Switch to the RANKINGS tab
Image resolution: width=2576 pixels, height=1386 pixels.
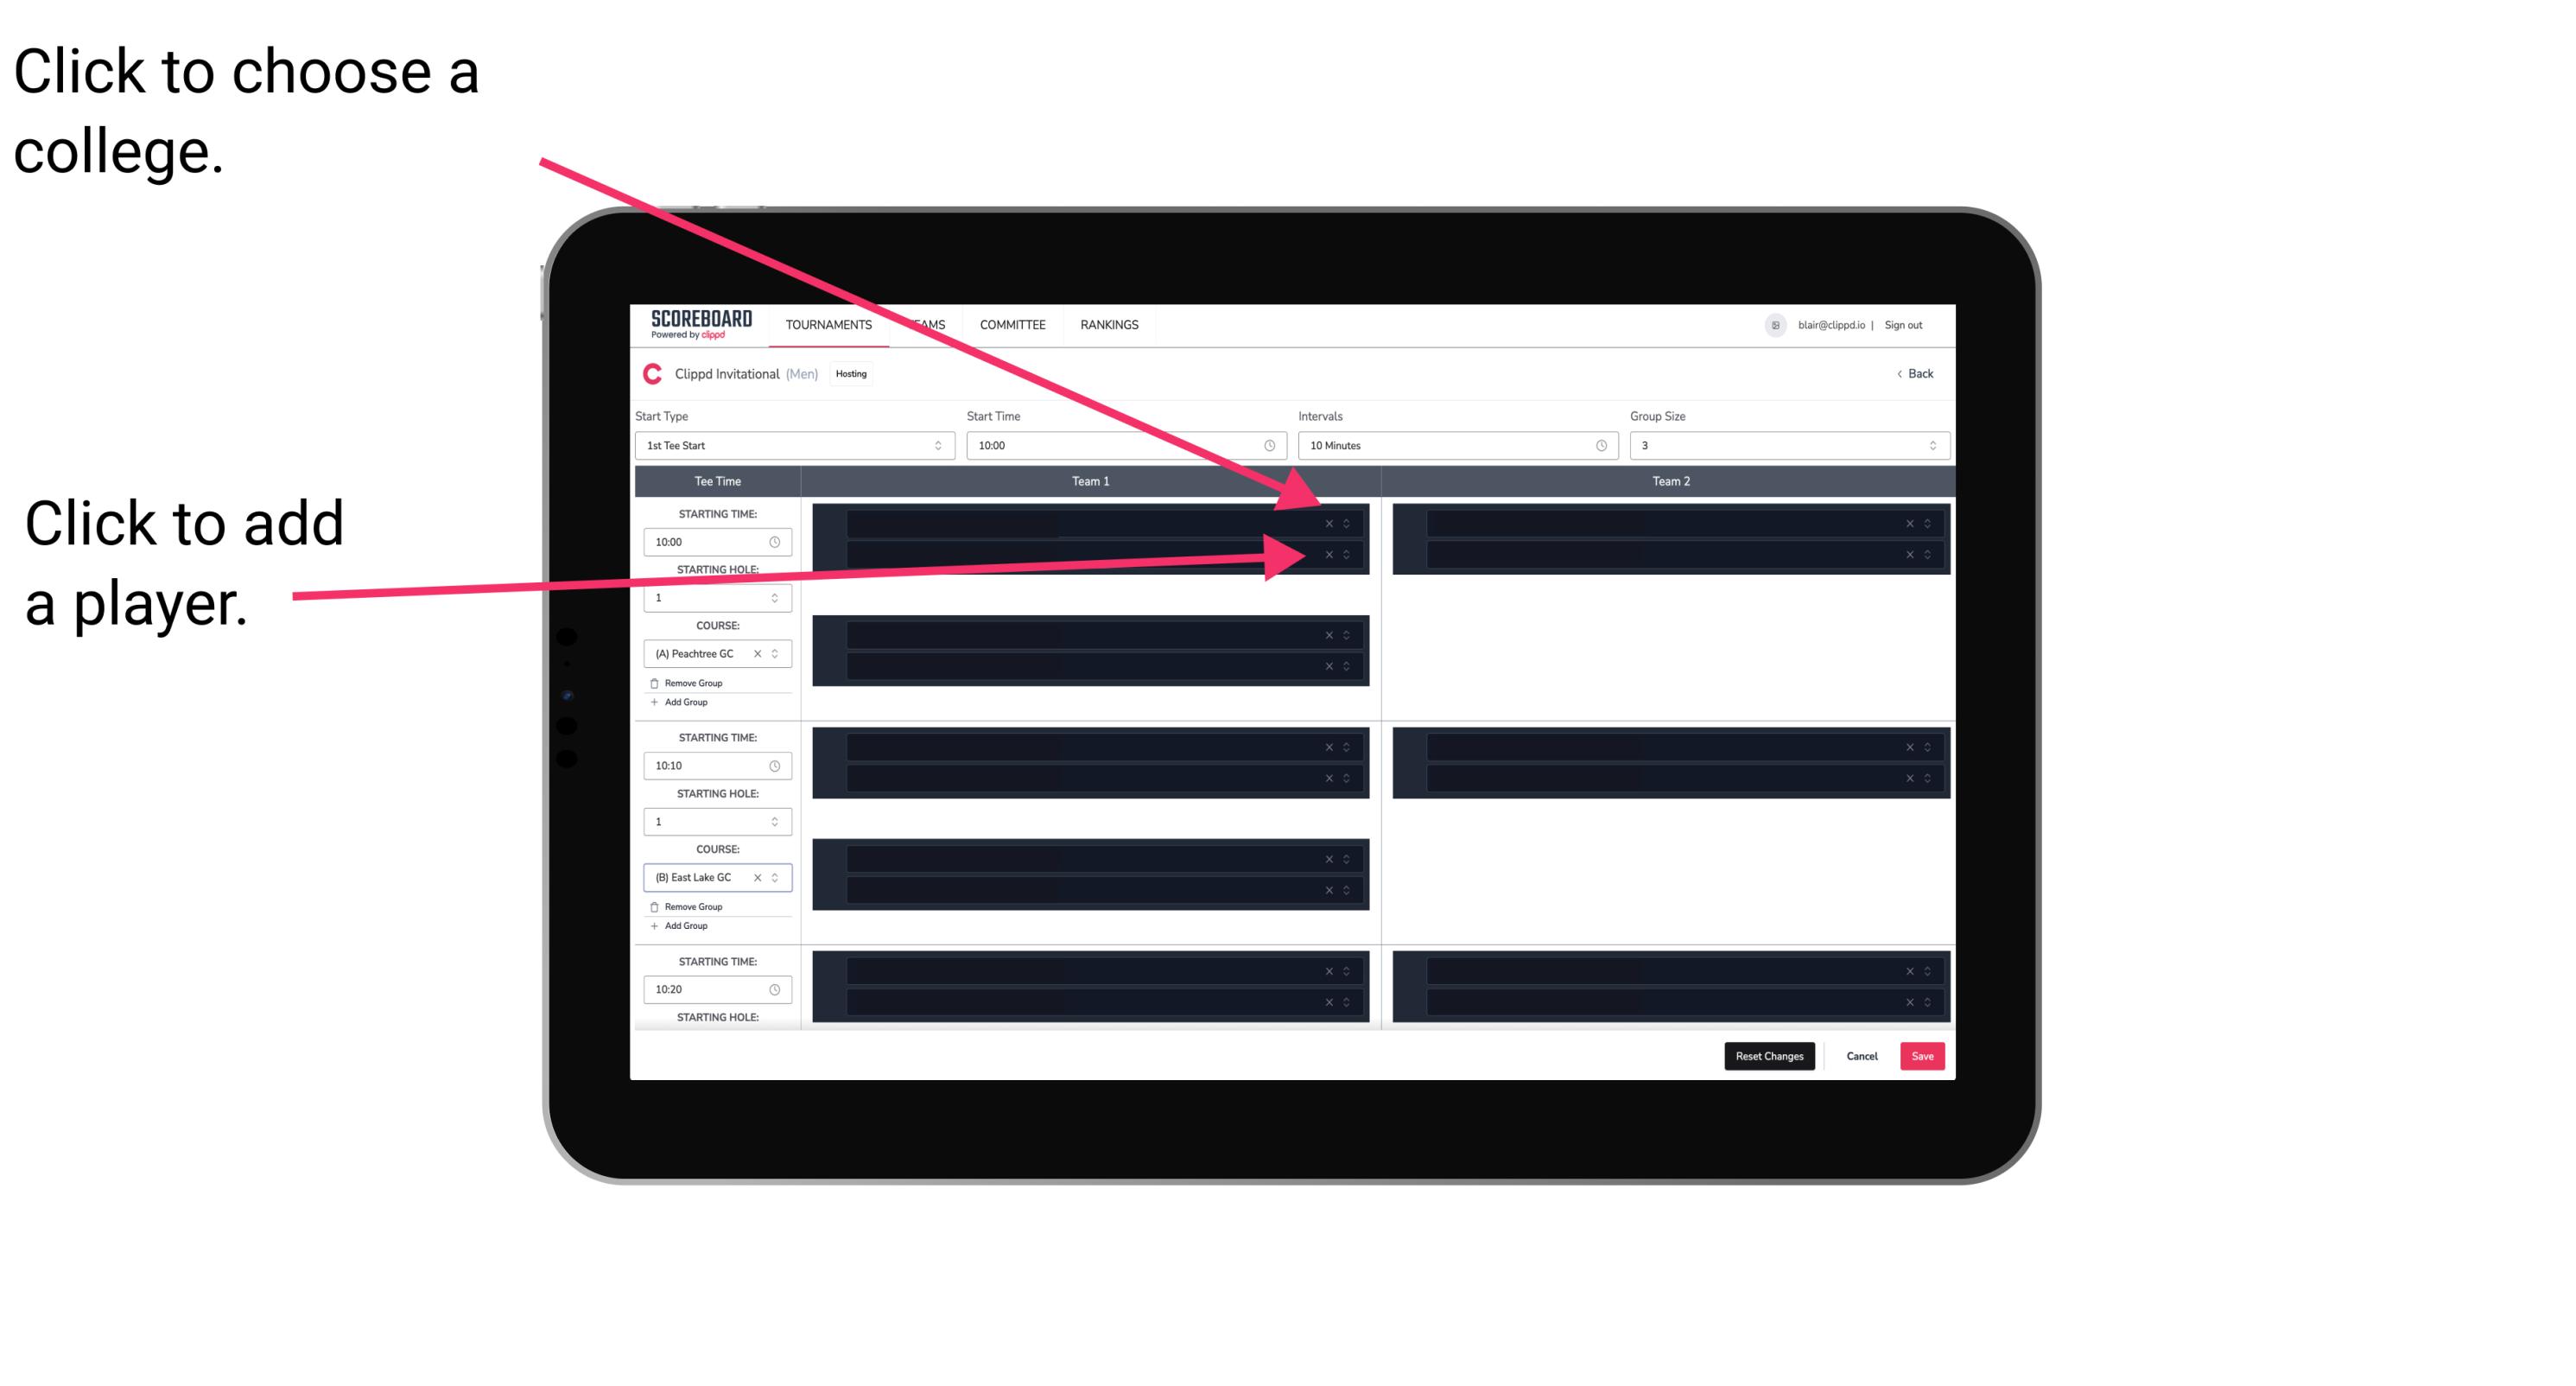pyautogui.click(x=1109, y=326)
